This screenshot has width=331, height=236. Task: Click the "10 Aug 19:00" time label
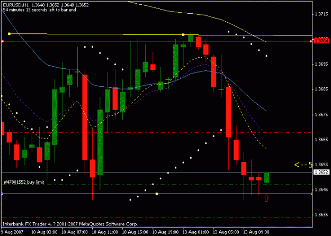click(x=166, y=232)
